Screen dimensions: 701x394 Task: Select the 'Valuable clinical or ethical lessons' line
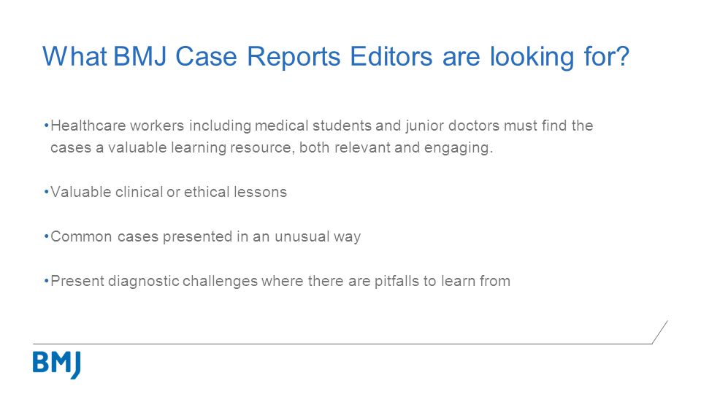169,192
